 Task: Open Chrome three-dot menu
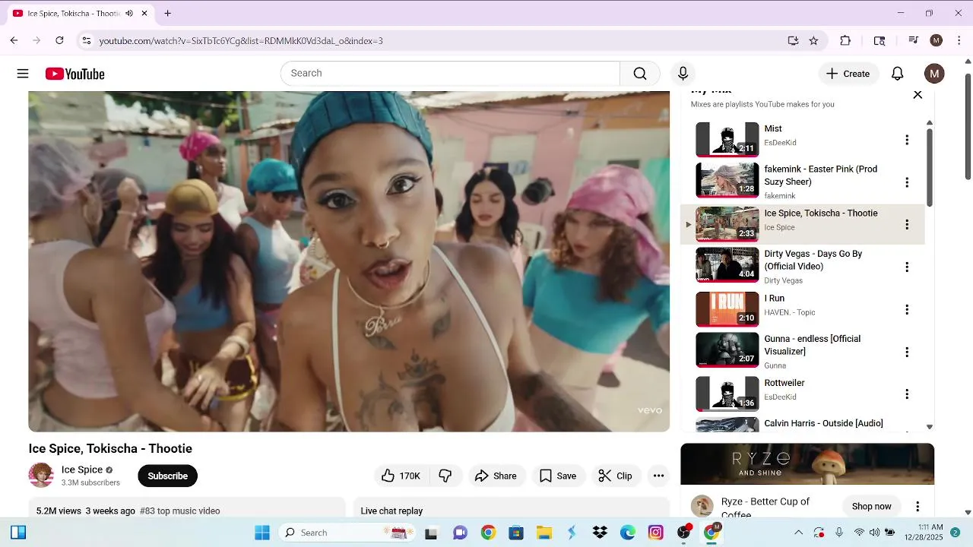[x=959, y=41]
